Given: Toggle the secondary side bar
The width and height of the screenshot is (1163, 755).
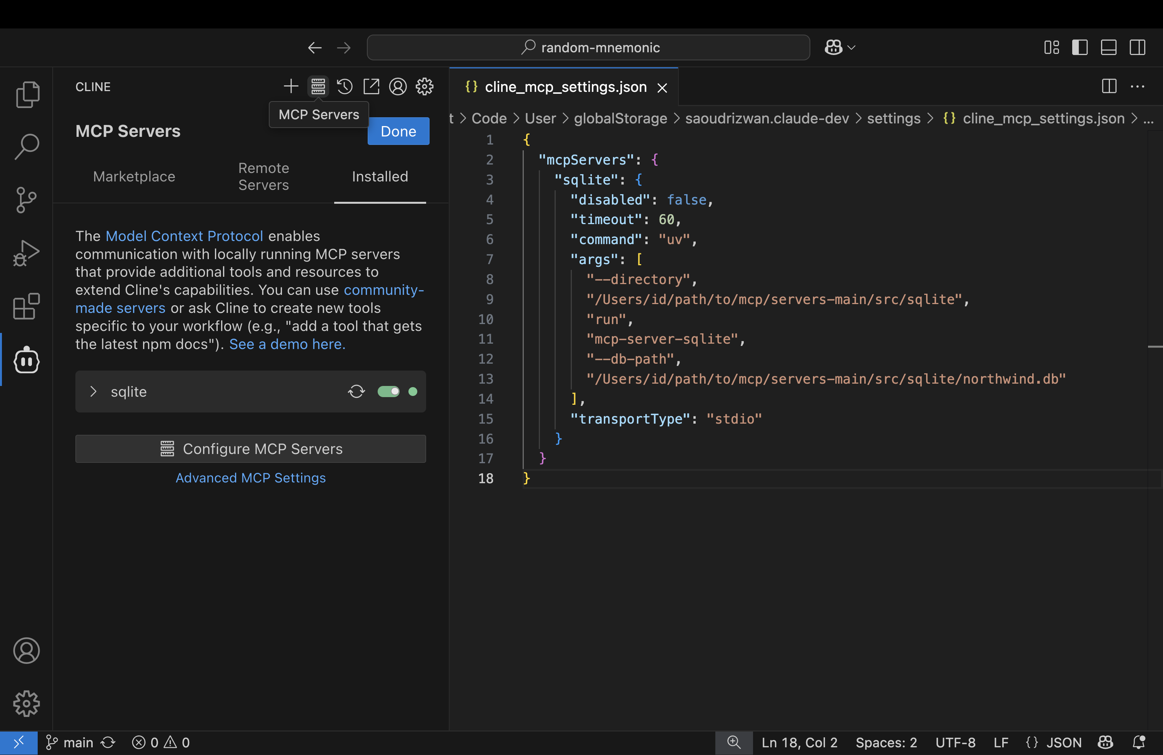Looking at the screenshot, I should pyautogui.click(x=1138, y=47).
